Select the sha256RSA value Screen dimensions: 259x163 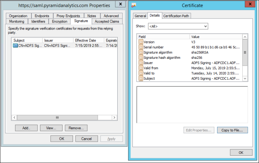click(200, 52)
